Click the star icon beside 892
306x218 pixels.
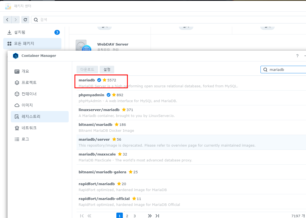(x=114, y=95)
